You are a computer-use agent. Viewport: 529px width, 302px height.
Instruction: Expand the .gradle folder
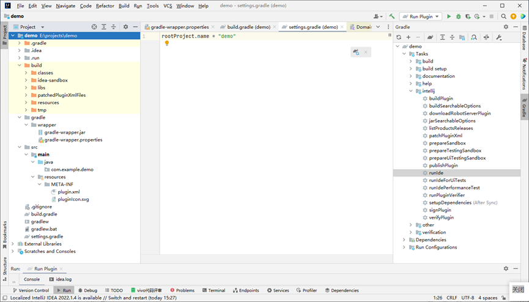tap(19, 43)
